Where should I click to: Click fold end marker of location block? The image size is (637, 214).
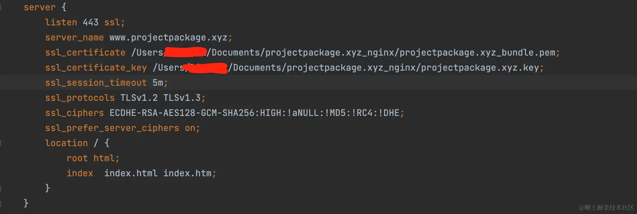tap(1, 188)
